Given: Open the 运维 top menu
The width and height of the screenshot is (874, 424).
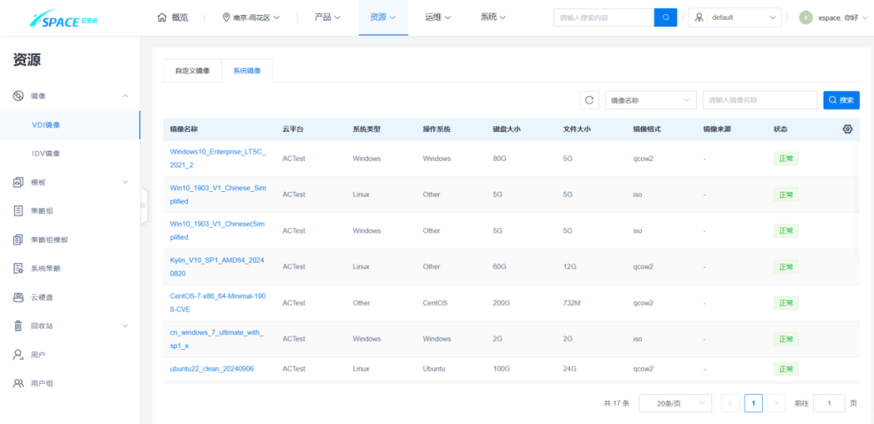Looking at the screenshot, I should (x=438, y=17).
